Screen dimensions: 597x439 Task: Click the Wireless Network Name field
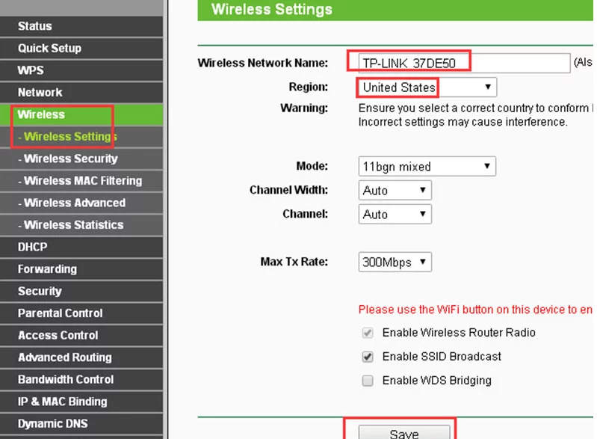tap(462, 63)
